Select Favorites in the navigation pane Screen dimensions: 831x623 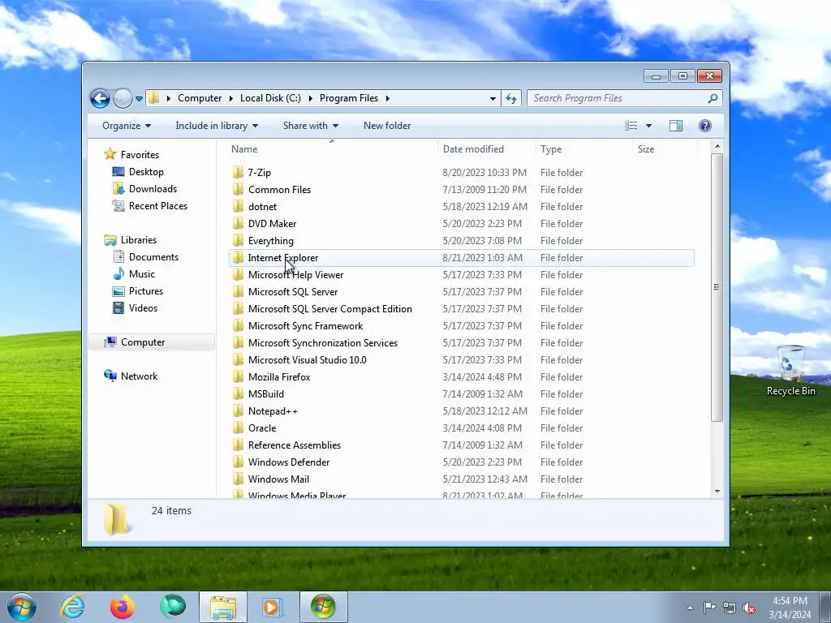[x=140, y=155]
